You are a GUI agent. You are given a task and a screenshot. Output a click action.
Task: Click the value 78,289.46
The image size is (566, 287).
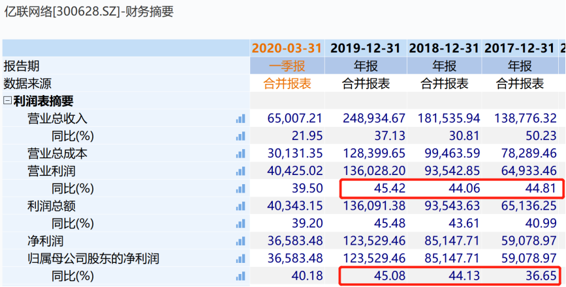pyautogui.click(x=528, y=154)
